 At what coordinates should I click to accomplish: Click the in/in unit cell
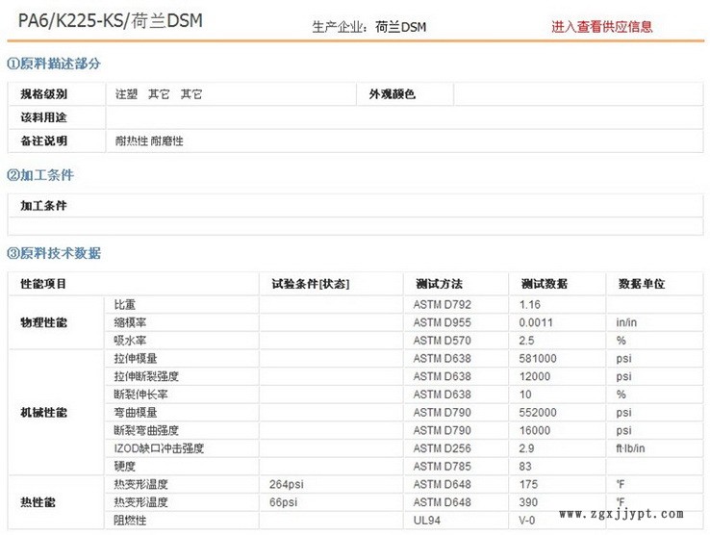click(655, 322)
